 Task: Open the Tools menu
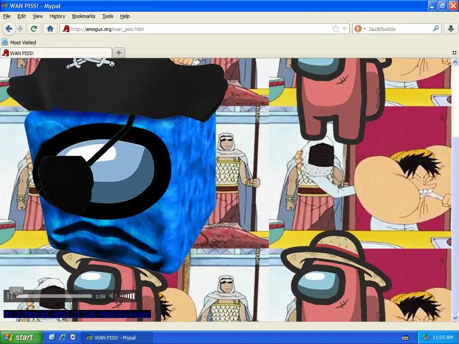click(x=108, y=16)
